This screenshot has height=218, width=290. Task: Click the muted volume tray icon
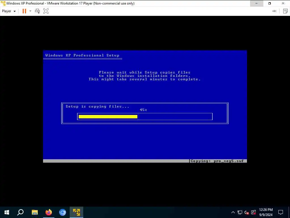coord(247,212)
